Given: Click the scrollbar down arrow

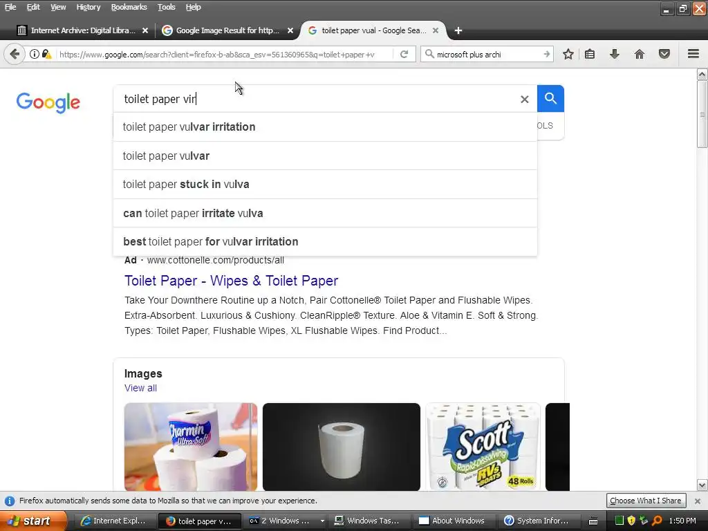Looking at the screenshot, I should 702,485.
